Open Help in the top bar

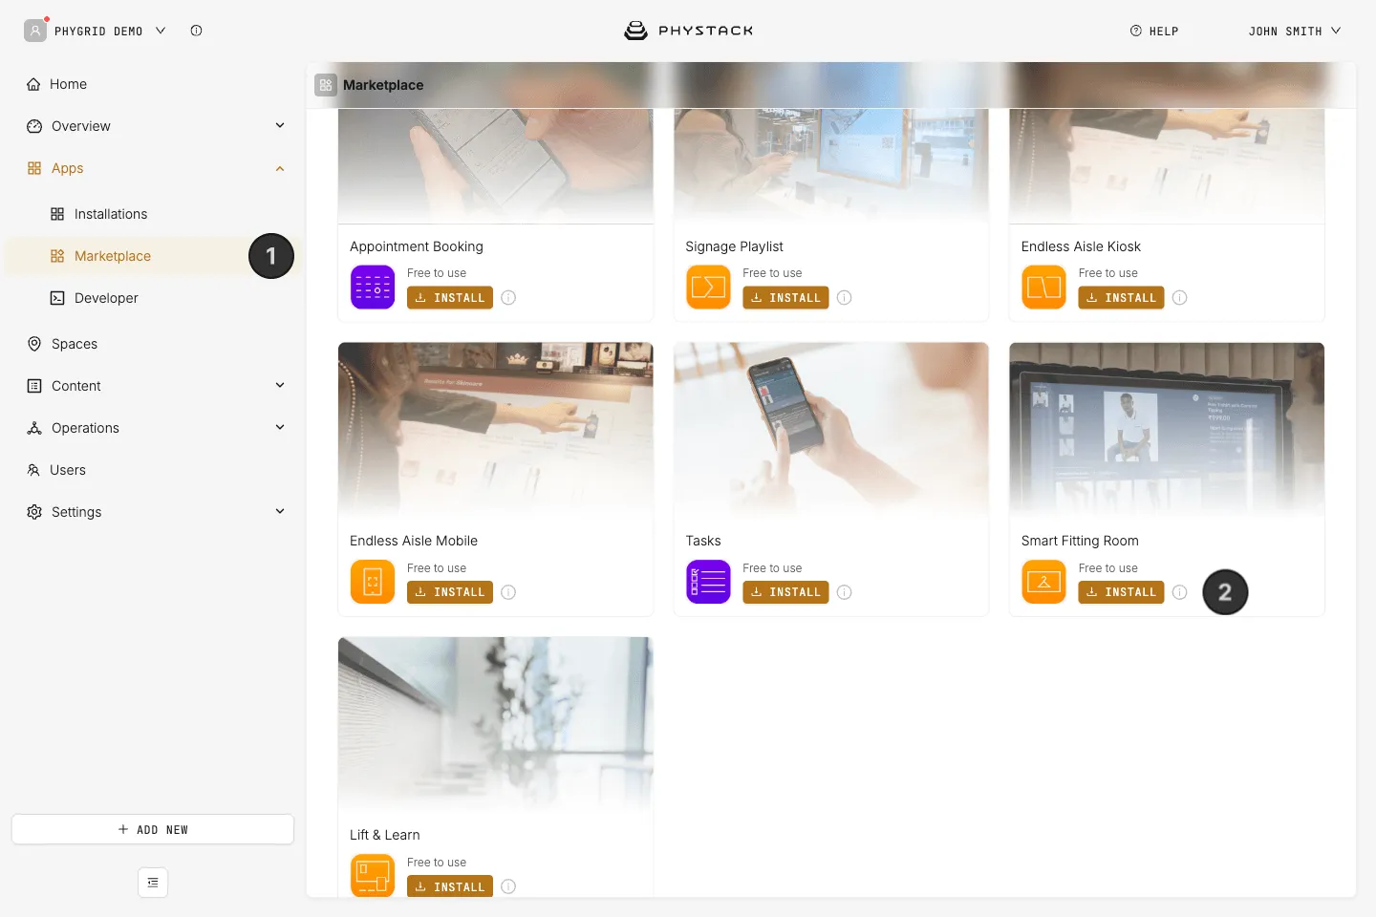(1154, 31)
